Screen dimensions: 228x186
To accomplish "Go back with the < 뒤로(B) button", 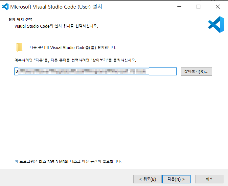I will coord(148,179).
